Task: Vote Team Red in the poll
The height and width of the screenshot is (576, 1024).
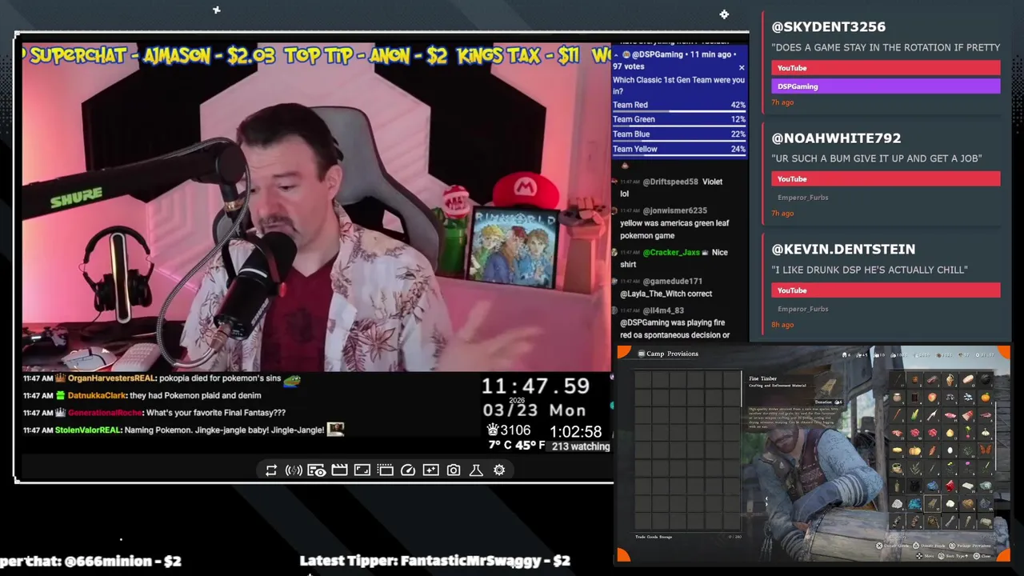Action: click(679, 105)
